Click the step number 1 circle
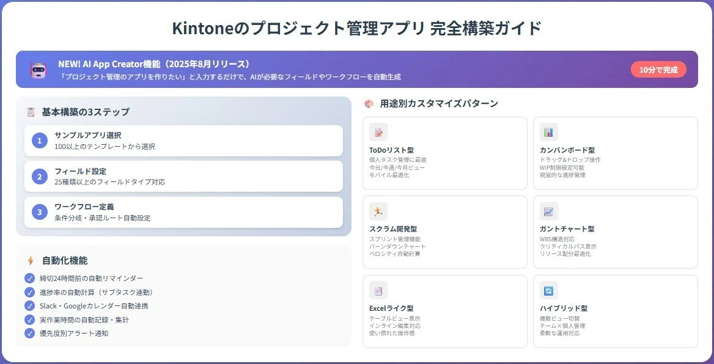Image resolution: width=714 pixels, height=364 pixels. point(40,141)
